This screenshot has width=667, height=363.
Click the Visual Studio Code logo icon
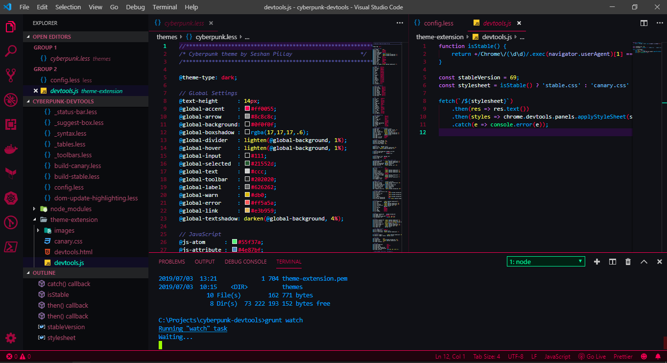7,7
